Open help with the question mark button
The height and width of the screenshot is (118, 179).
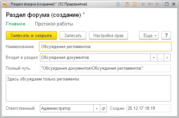coord(166,35)
